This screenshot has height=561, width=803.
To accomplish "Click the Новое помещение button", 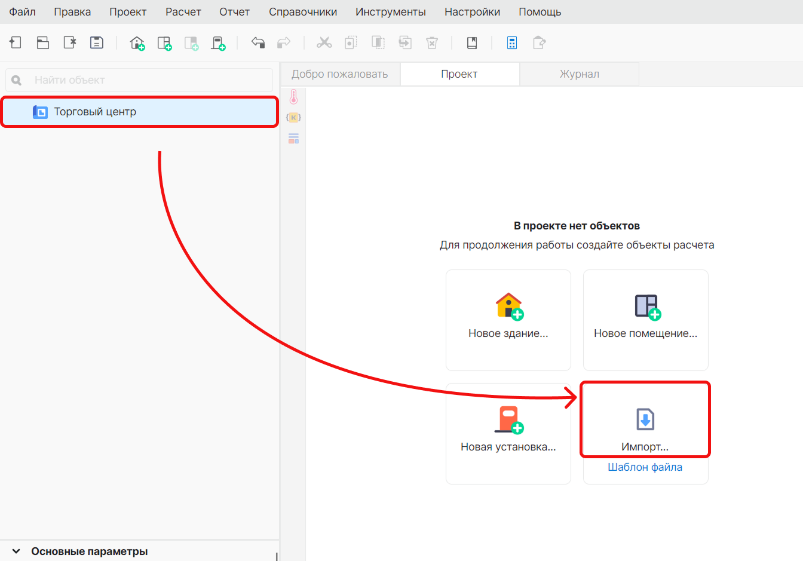I will pyautogui.click(x=646, y=320).
